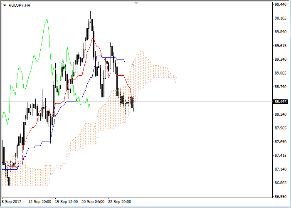The height and width of the screenshot is (208, 291).
Task: Click the 87.965 price scale label
Action: tap(281, 128)
